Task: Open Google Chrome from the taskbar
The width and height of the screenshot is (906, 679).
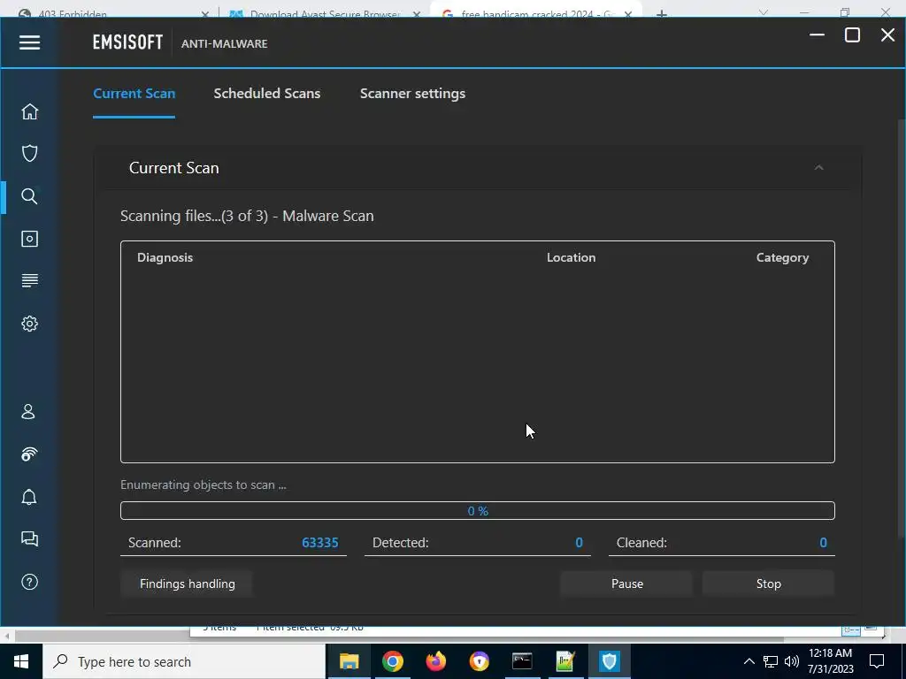Action: point(392,661)
